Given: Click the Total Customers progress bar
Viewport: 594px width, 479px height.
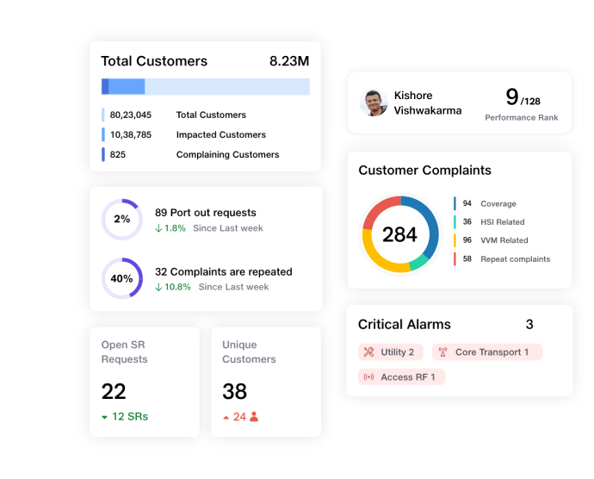Looking at the screenshot, I should pos(206,86).
